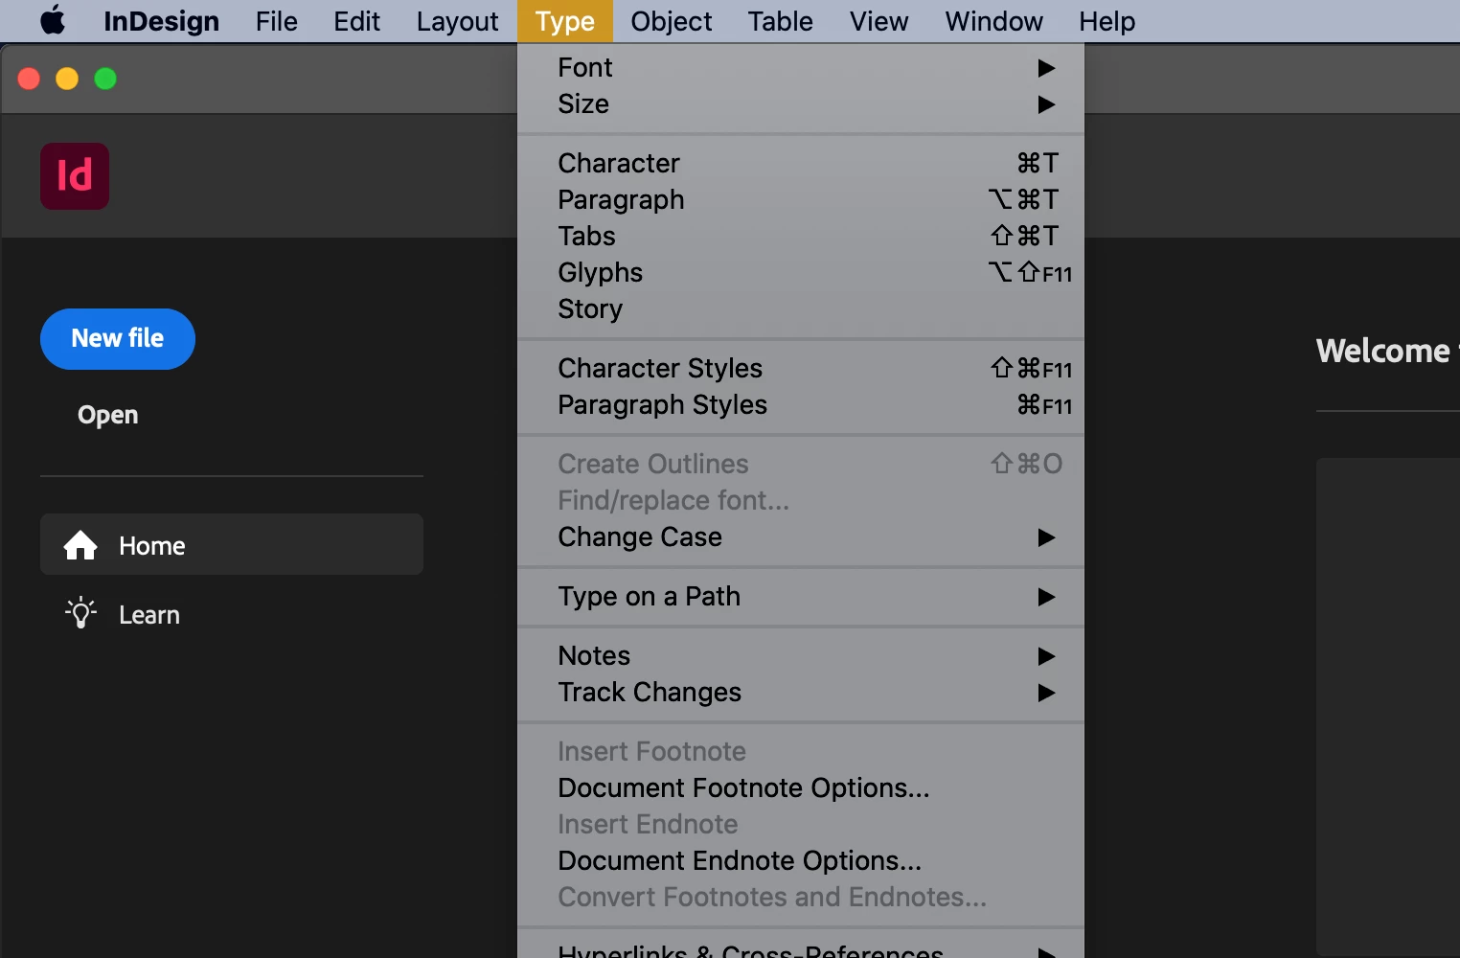Open Character Styles panel
Screen dimensions: 1460x958
(x=801, y=369)
